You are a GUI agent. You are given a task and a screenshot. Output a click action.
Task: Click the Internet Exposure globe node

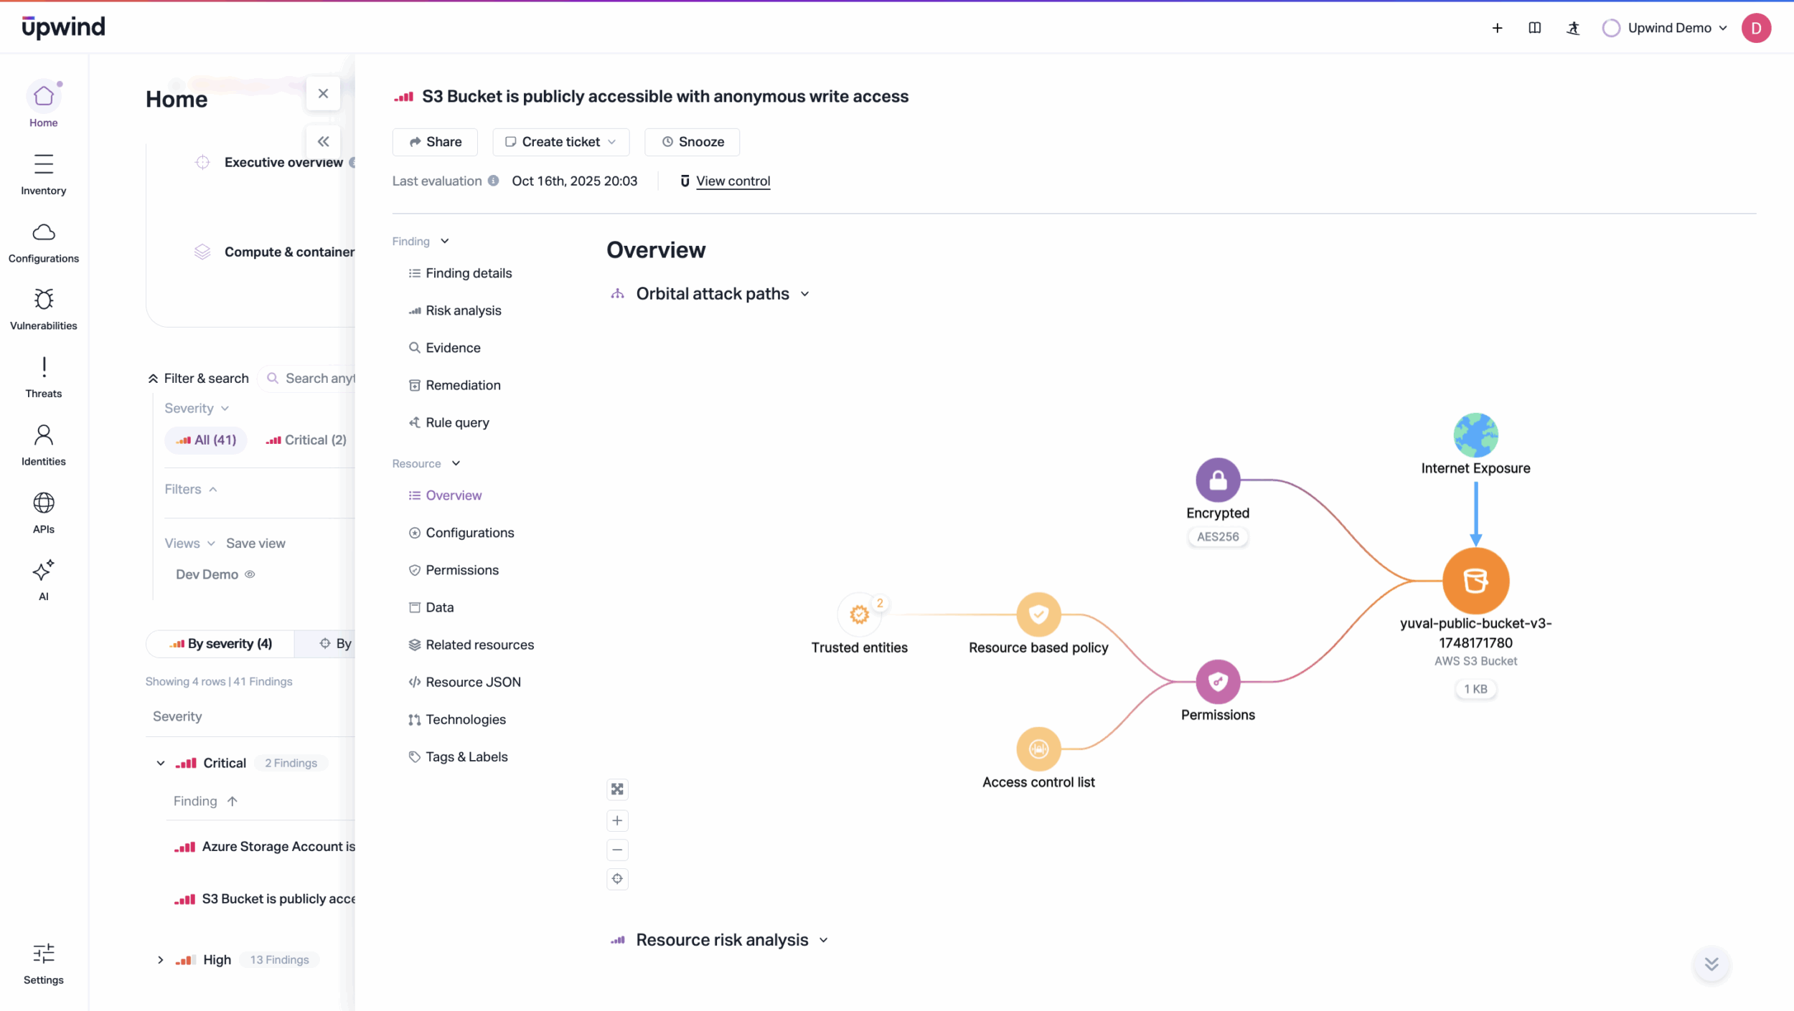pyautogui.click(x=1475, y=435)
